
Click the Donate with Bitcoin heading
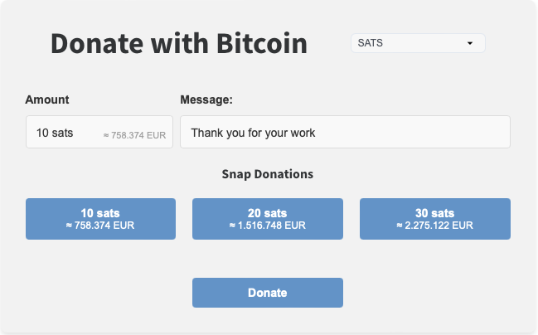pyautogui.click(x=179, y=43)
